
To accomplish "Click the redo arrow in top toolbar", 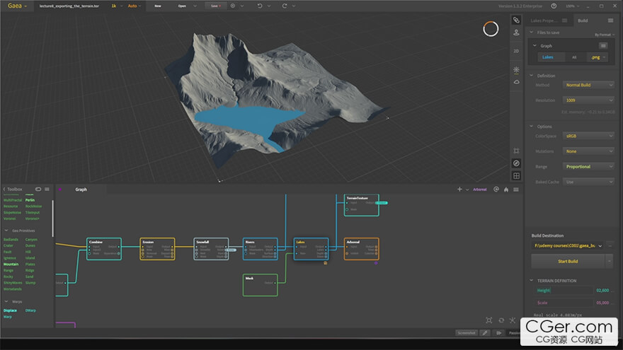I will pos(285,6).
